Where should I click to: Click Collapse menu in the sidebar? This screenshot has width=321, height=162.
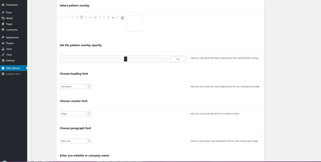(13, 74)
